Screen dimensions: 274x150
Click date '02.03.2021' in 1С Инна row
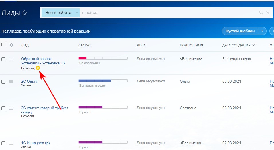tap(232, 143)
